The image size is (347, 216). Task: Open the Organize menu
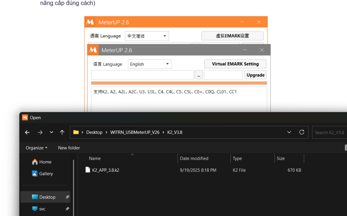[36, 148]
